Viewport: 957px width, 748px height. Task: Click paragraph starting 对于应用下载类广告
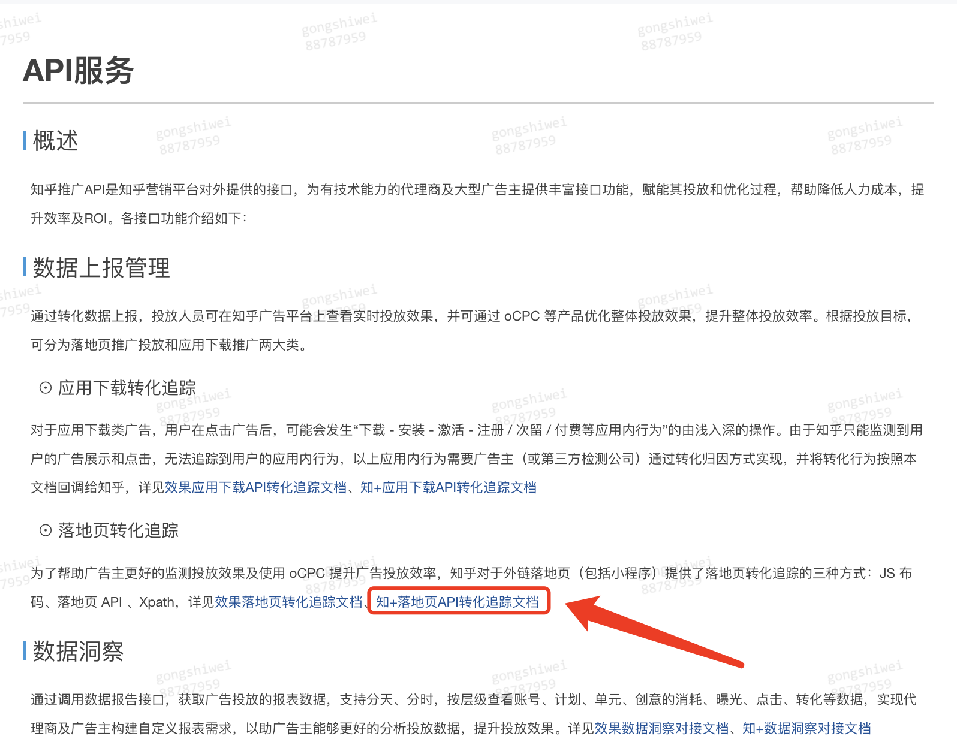click(x=477, y=459)
